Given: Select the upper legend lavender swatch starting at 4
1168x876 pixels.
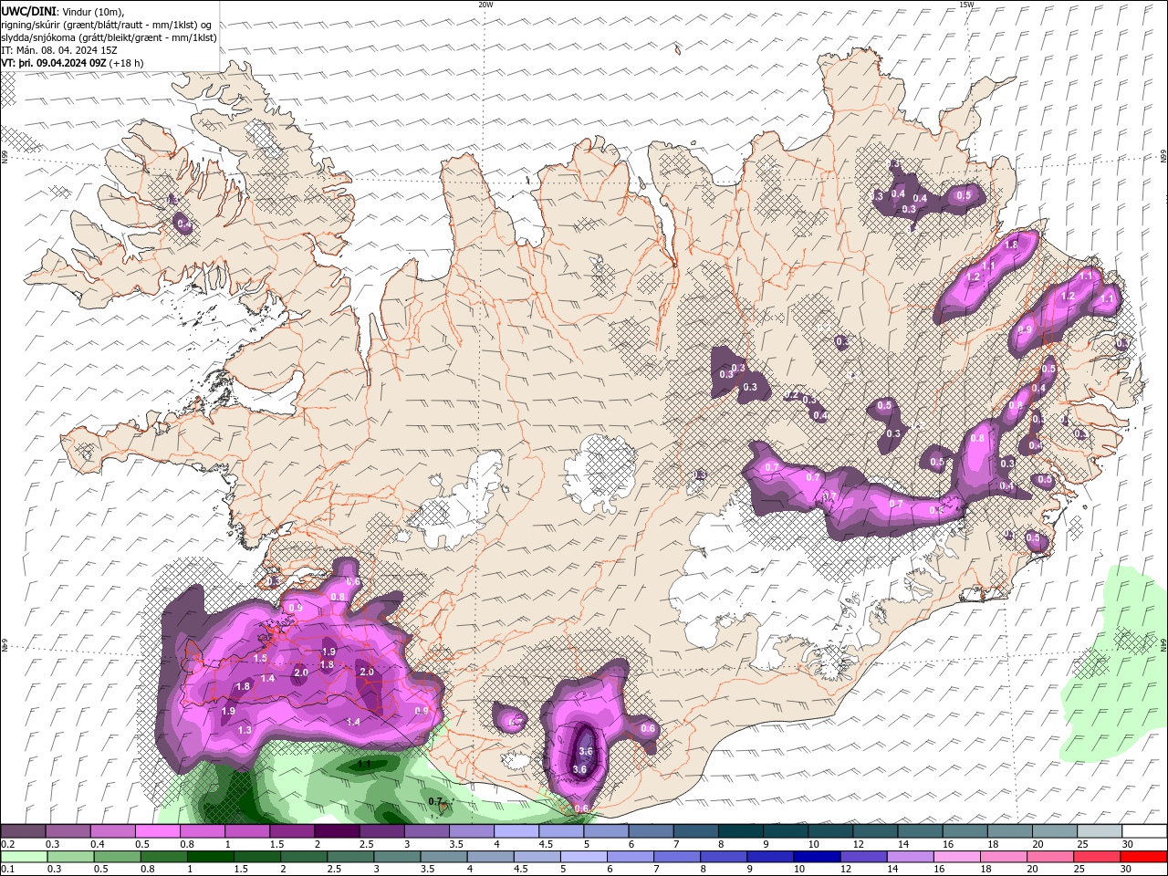Looking at the screenshot, I should coord(517,831).
